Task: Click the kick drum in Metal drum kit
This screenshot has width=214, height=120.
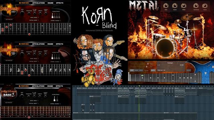Action: [x=166, y=48]
